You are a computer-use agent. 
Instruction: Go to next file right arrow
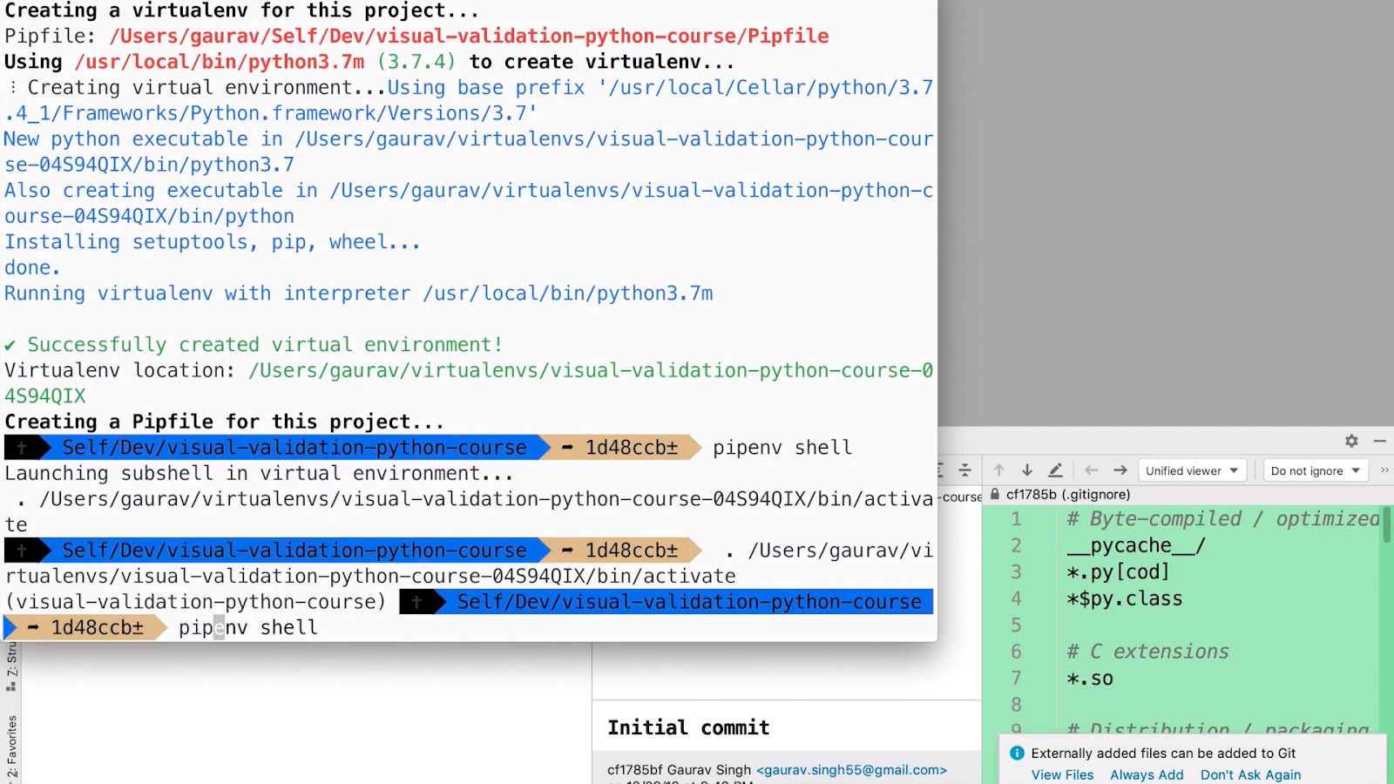[1120, 470]
